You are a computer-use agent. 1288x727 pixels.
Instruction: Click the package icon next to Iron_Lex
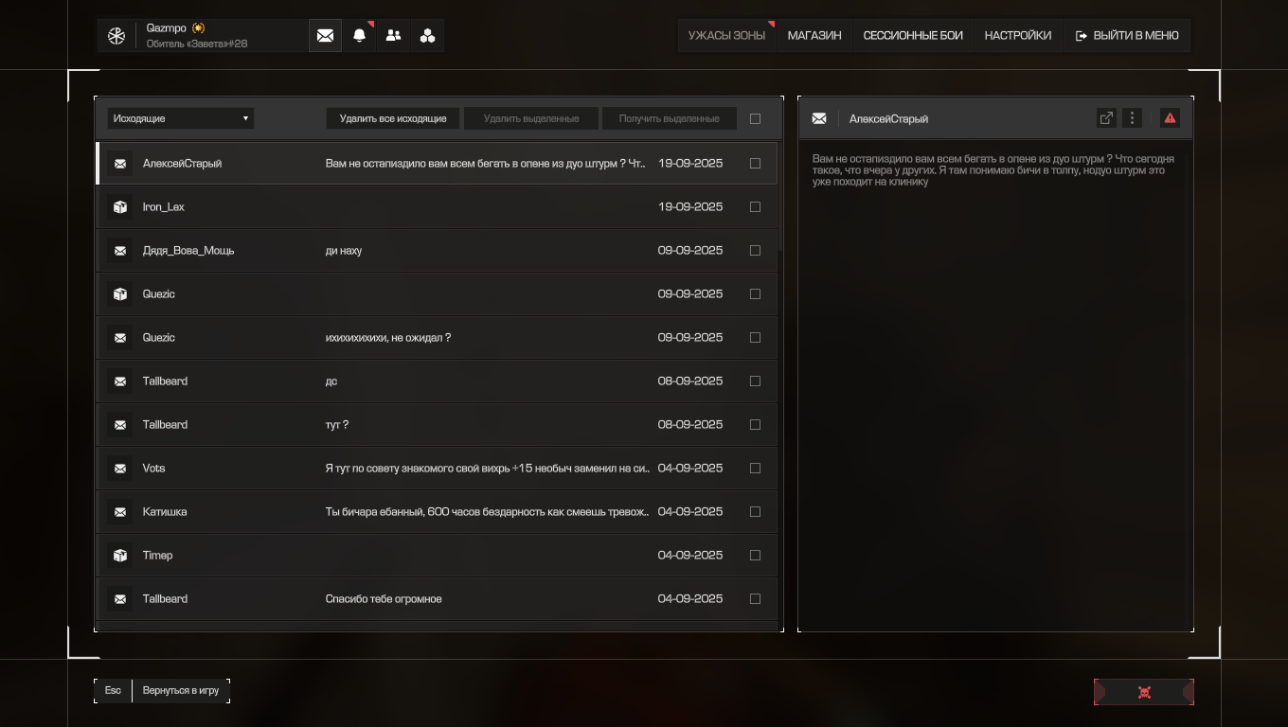(120, 207)
